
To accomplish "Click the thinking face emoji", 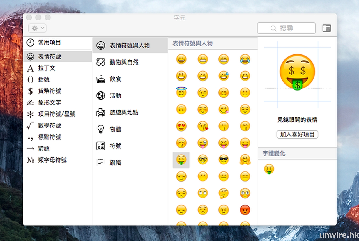I will tap(224, 193).
